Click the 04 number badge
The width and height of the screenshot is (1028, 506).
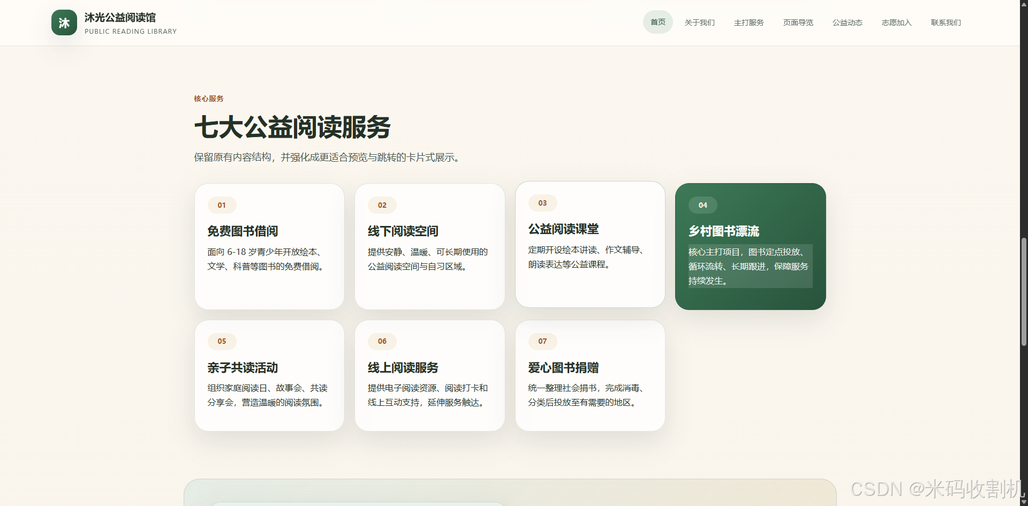click(x=703, y=205)
